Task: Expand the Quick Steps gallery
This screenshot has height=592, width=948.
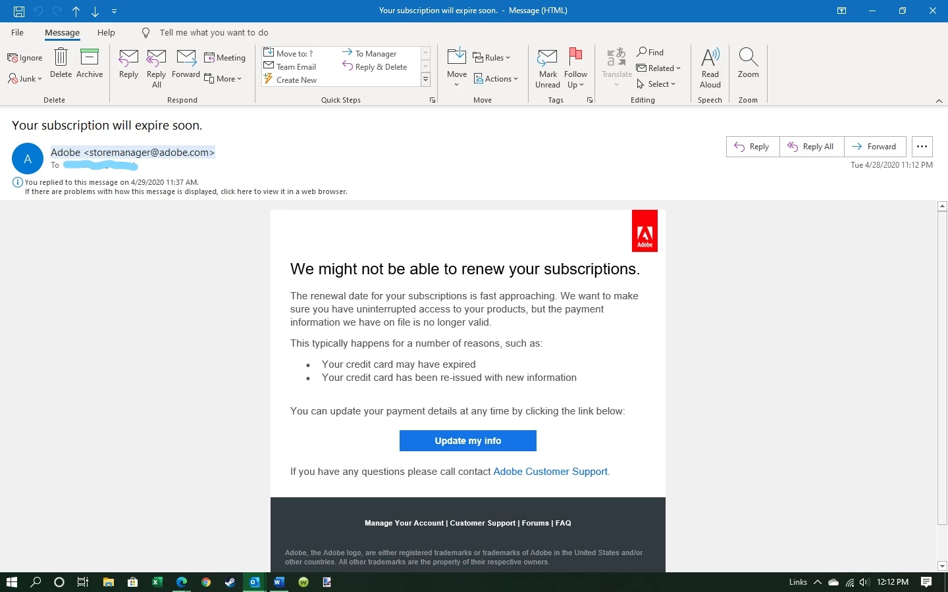Action: pyautogui.click(x=426, y=80)
